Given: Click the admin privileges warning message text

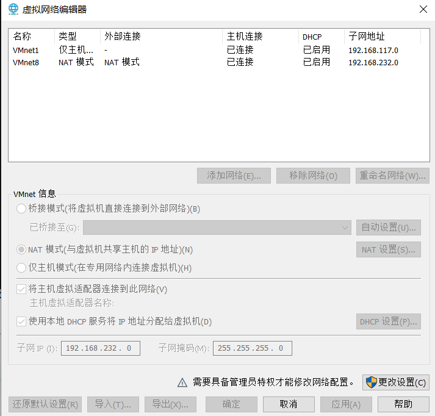Looking at the screenshot, I should 273,382.
